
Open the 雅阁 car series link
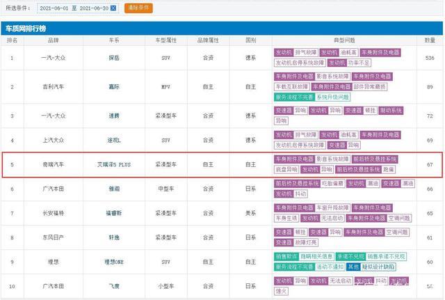114,189
